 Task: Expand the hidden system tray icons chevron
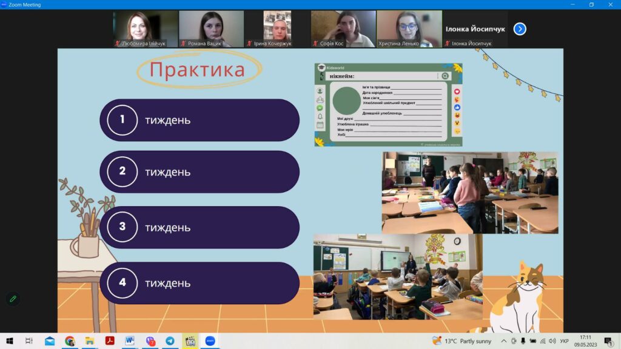pos(504,341)
